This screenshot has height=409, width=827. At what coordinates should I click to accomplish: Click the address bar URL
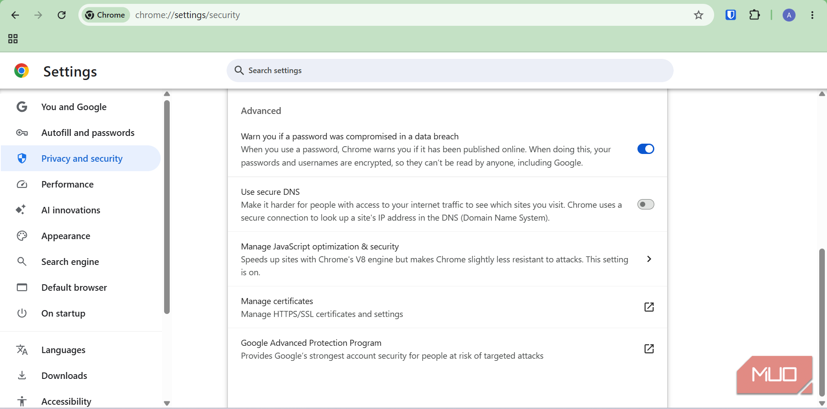[187, 15]
